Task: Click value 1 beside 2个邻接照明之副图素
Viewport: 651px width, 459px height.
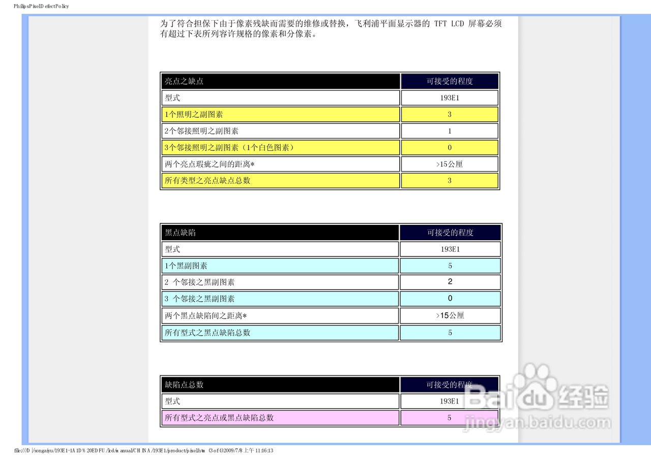Action: [450, 131]
